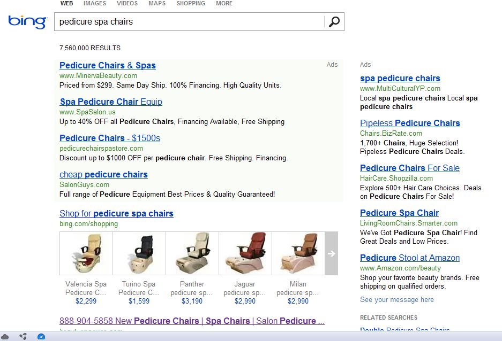This screenshot has height=341, width=502.
Task: Click the pedicurechairspastore.com URL
Action: pyautogui.click(x=101, y=149)
